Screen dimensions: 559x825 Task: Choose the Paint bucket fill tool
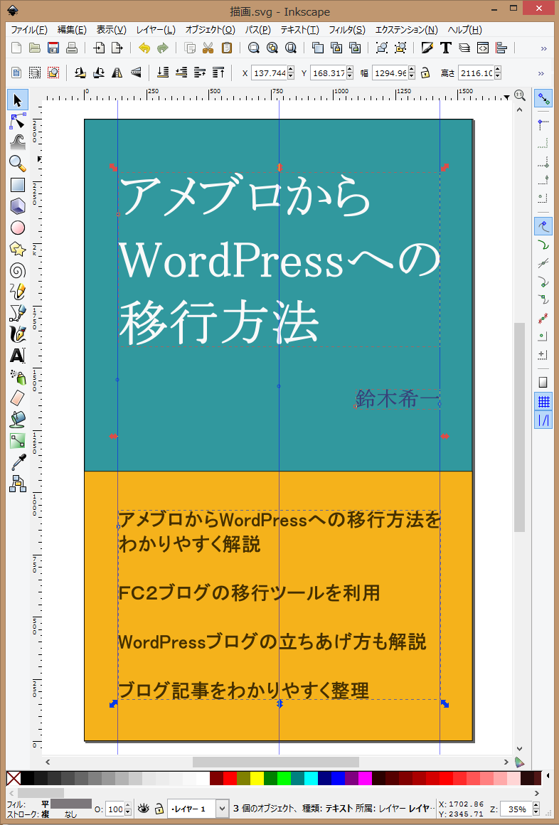point(18,420)
